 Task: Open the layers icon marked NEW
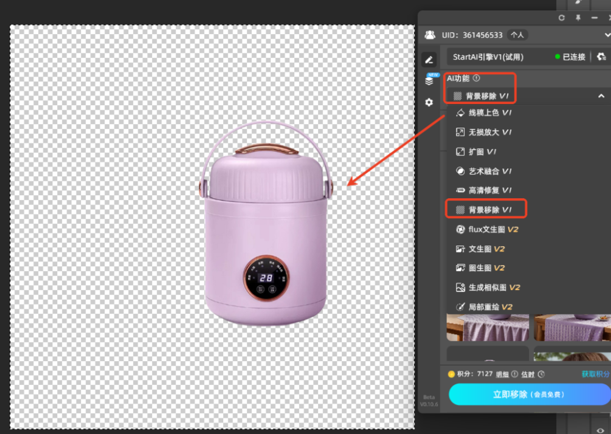430,80
